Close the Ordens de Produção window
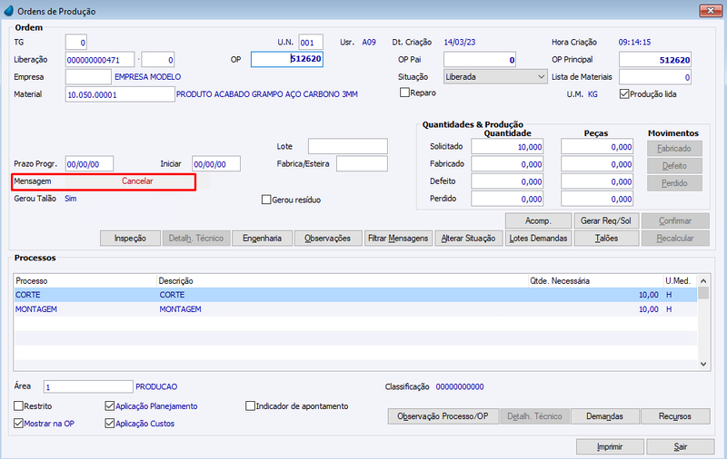The image size is (727, 459). [710, 10]
